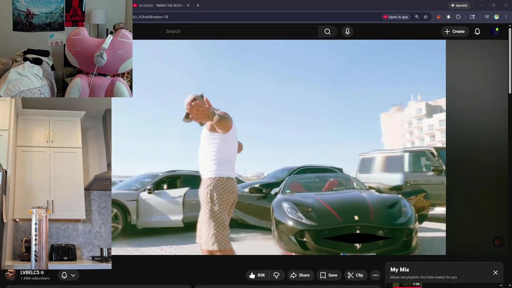This screenshot has height=288, width=512.
Task: Expand the subscription notification bell dropdown
Action: pos(68,275)
